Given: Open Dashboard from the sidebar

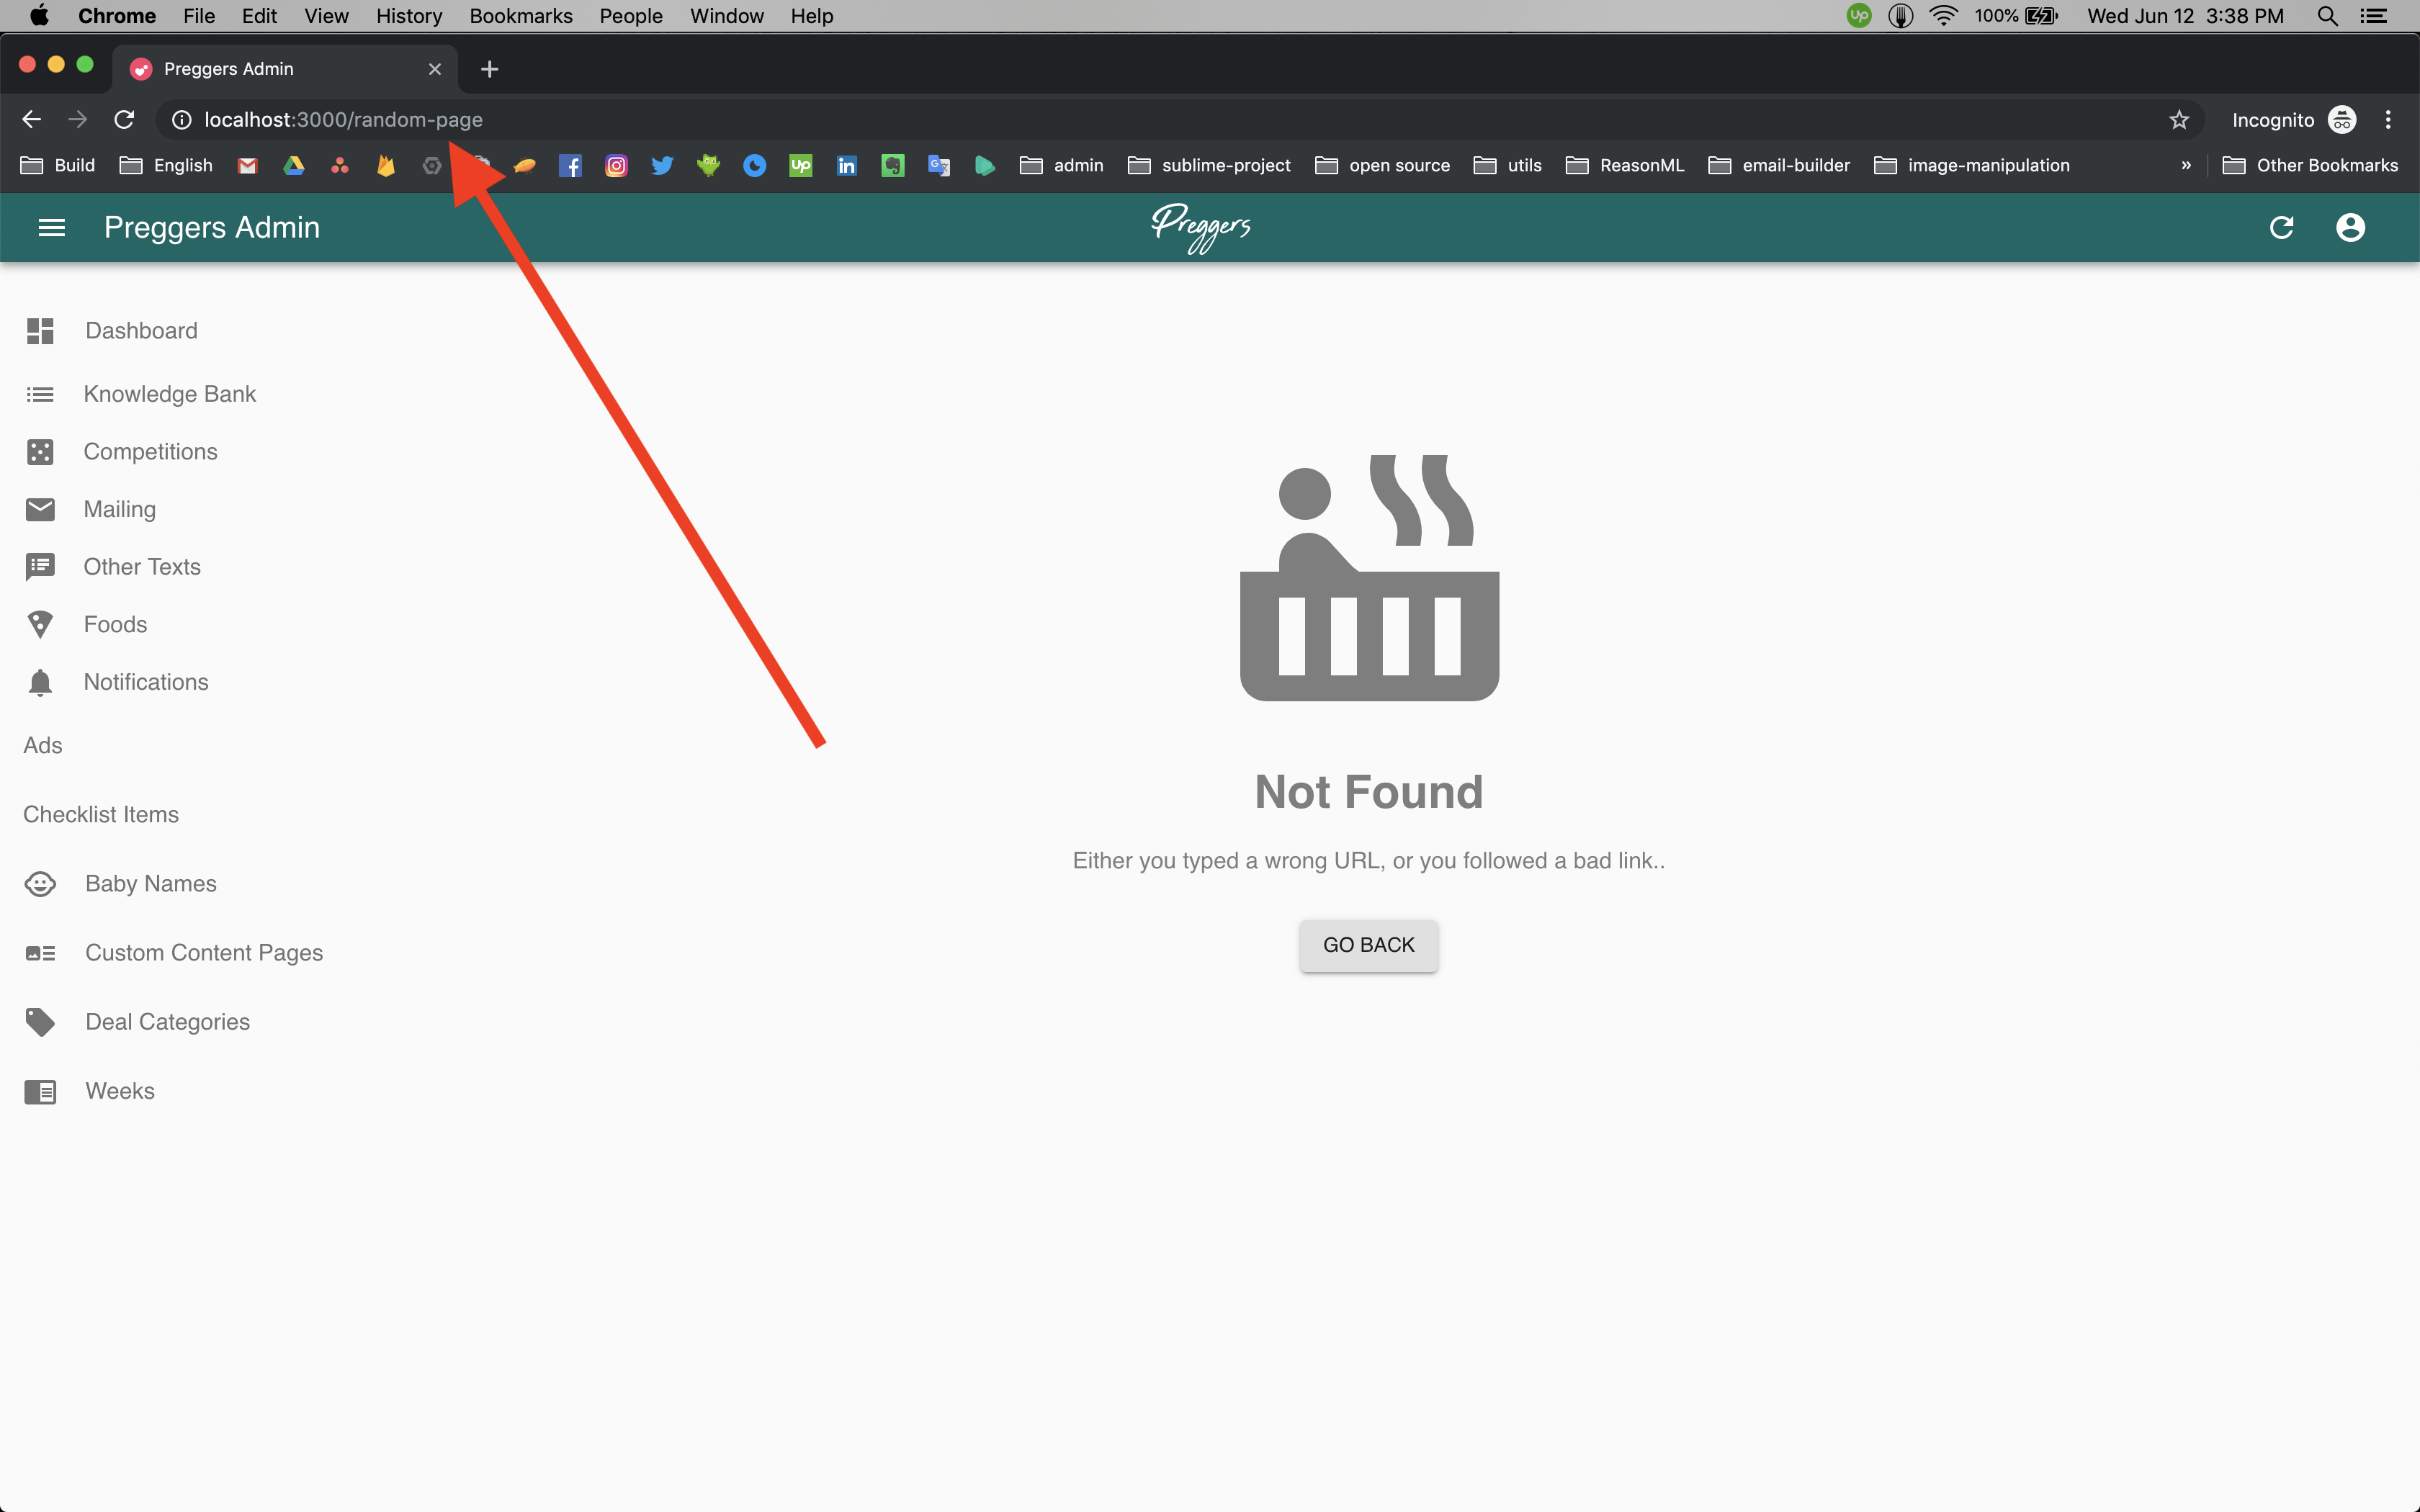Looking at the screenshot, I should (140, 330).
